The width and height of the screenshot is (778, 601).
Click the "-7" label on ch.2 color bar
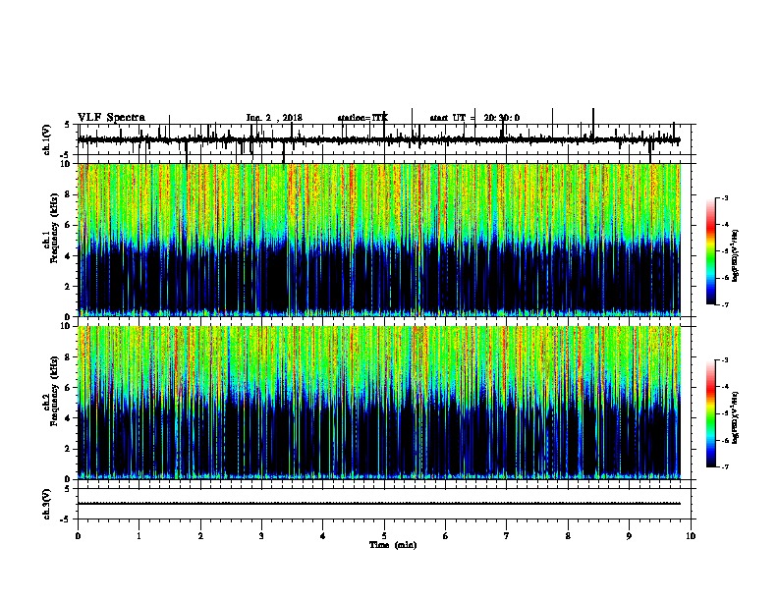click(725, 466)
